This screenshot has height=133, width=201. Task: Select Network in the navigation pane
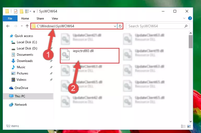click(x=21, y=105)
